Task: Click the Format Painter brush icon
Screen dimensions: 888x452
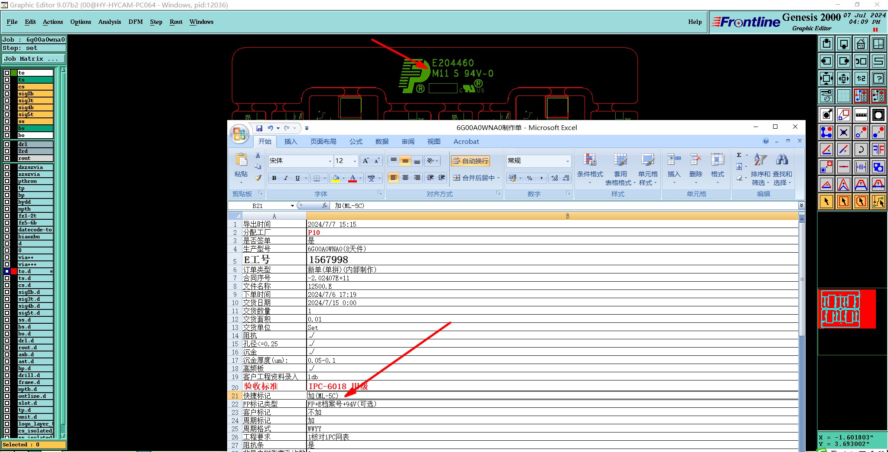Action: (x=258, y=178)
